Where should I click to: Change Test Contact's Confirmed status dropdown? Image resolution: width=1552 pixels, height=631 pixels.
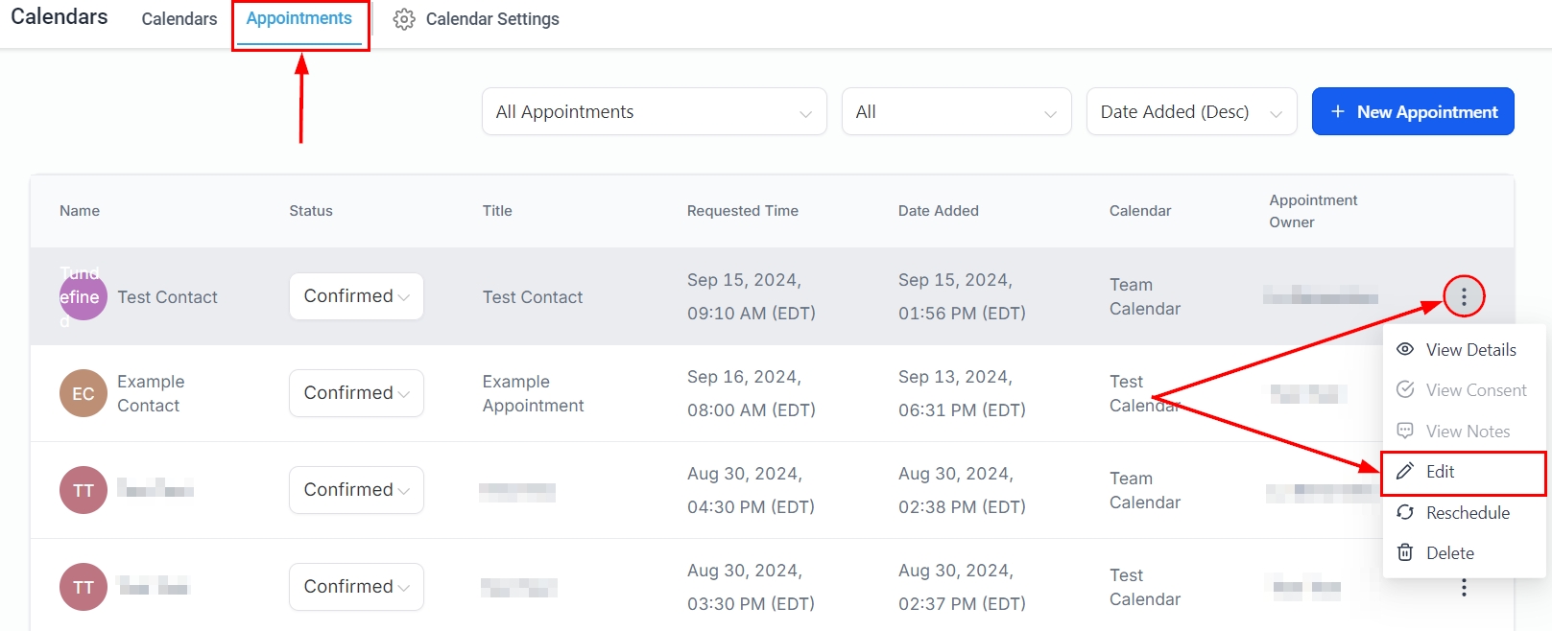pyautogui.click(x=356, y=296)
